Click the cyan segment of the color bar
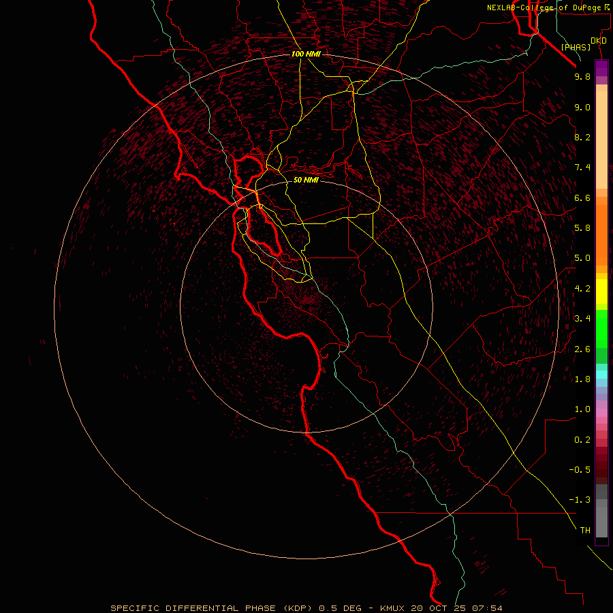This screenshot has width=613, height=613. click(x=601, y=375)
